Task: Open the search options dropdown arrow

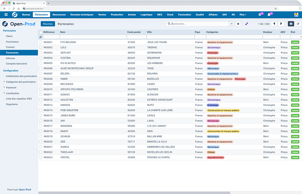Action: tap(231, 24)
